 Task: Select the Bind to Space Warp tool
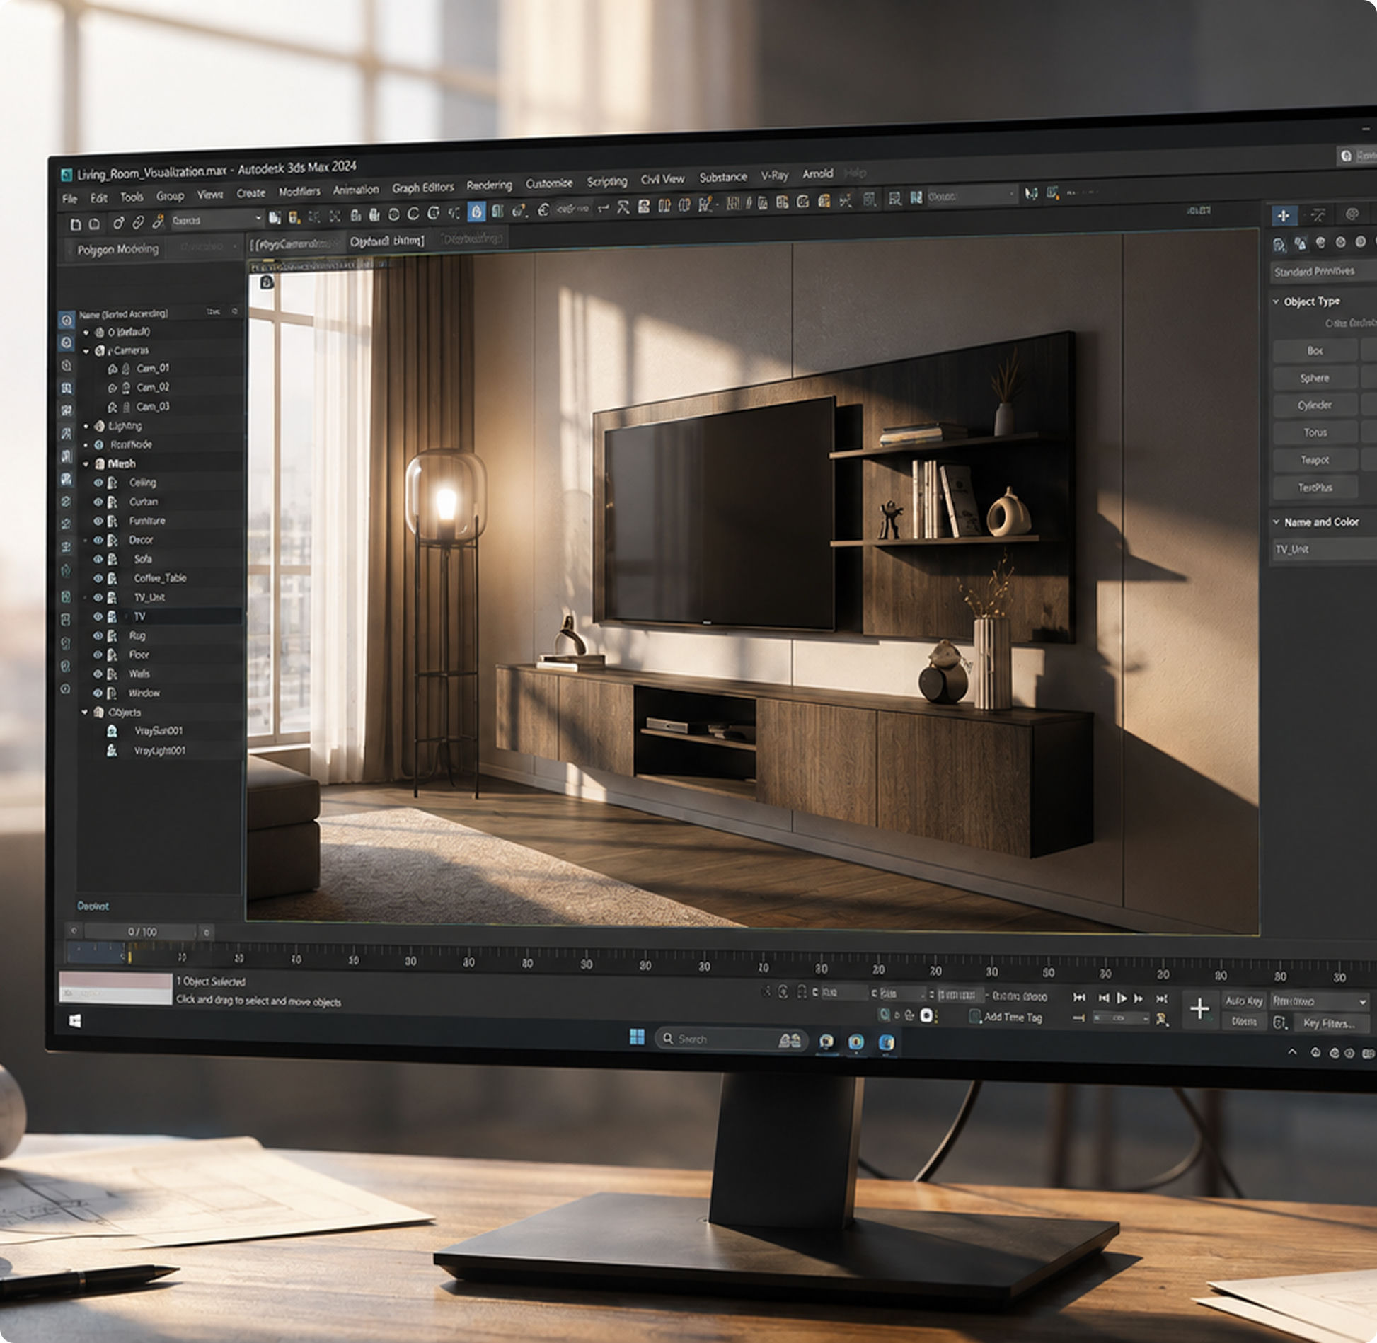click(158, 221)
